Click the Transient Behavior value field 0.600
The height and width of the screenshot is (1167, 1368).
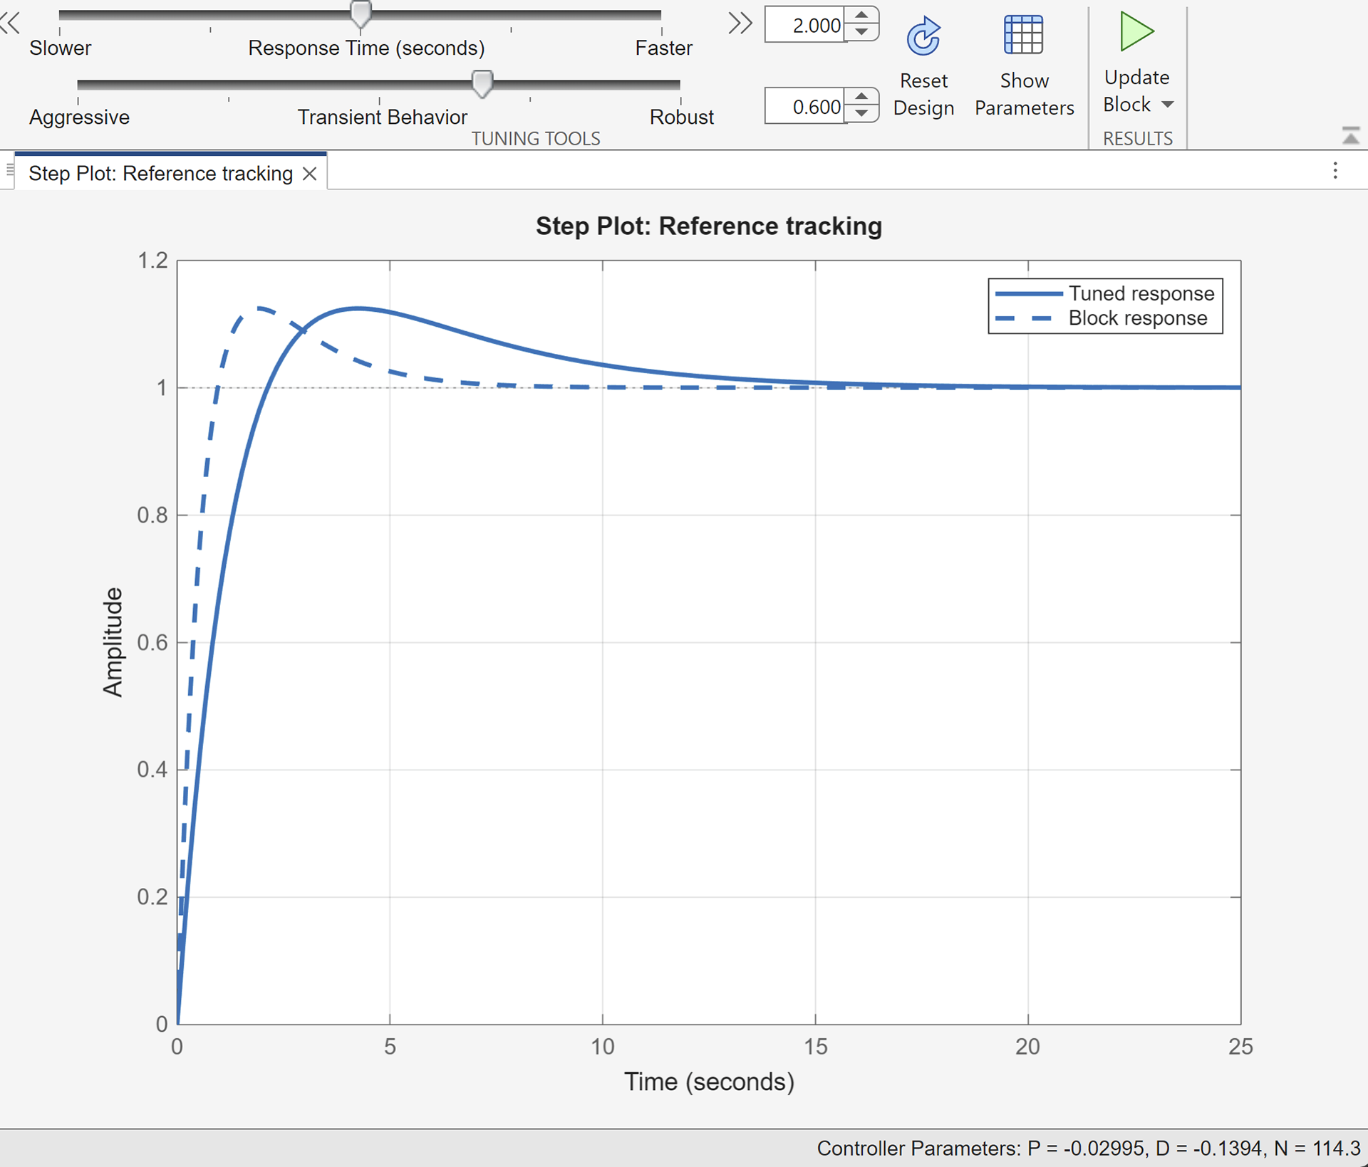(804, 107)
